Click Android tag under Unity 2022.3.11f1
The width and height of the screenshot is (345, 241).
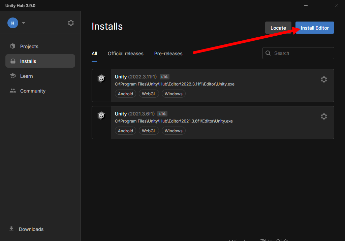(125, 94)
